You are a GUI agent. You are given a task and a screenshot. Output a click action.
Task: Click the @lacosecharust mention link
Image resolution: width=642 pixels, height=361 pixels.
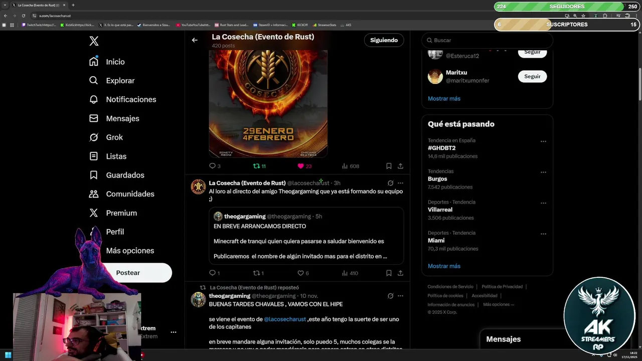tap(285, 319)
